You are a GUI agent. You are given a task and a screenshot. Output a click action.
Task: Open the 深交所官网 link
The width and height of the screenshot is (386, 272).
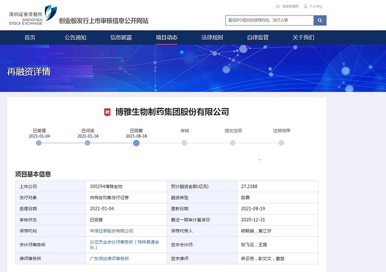coord(290,6)
